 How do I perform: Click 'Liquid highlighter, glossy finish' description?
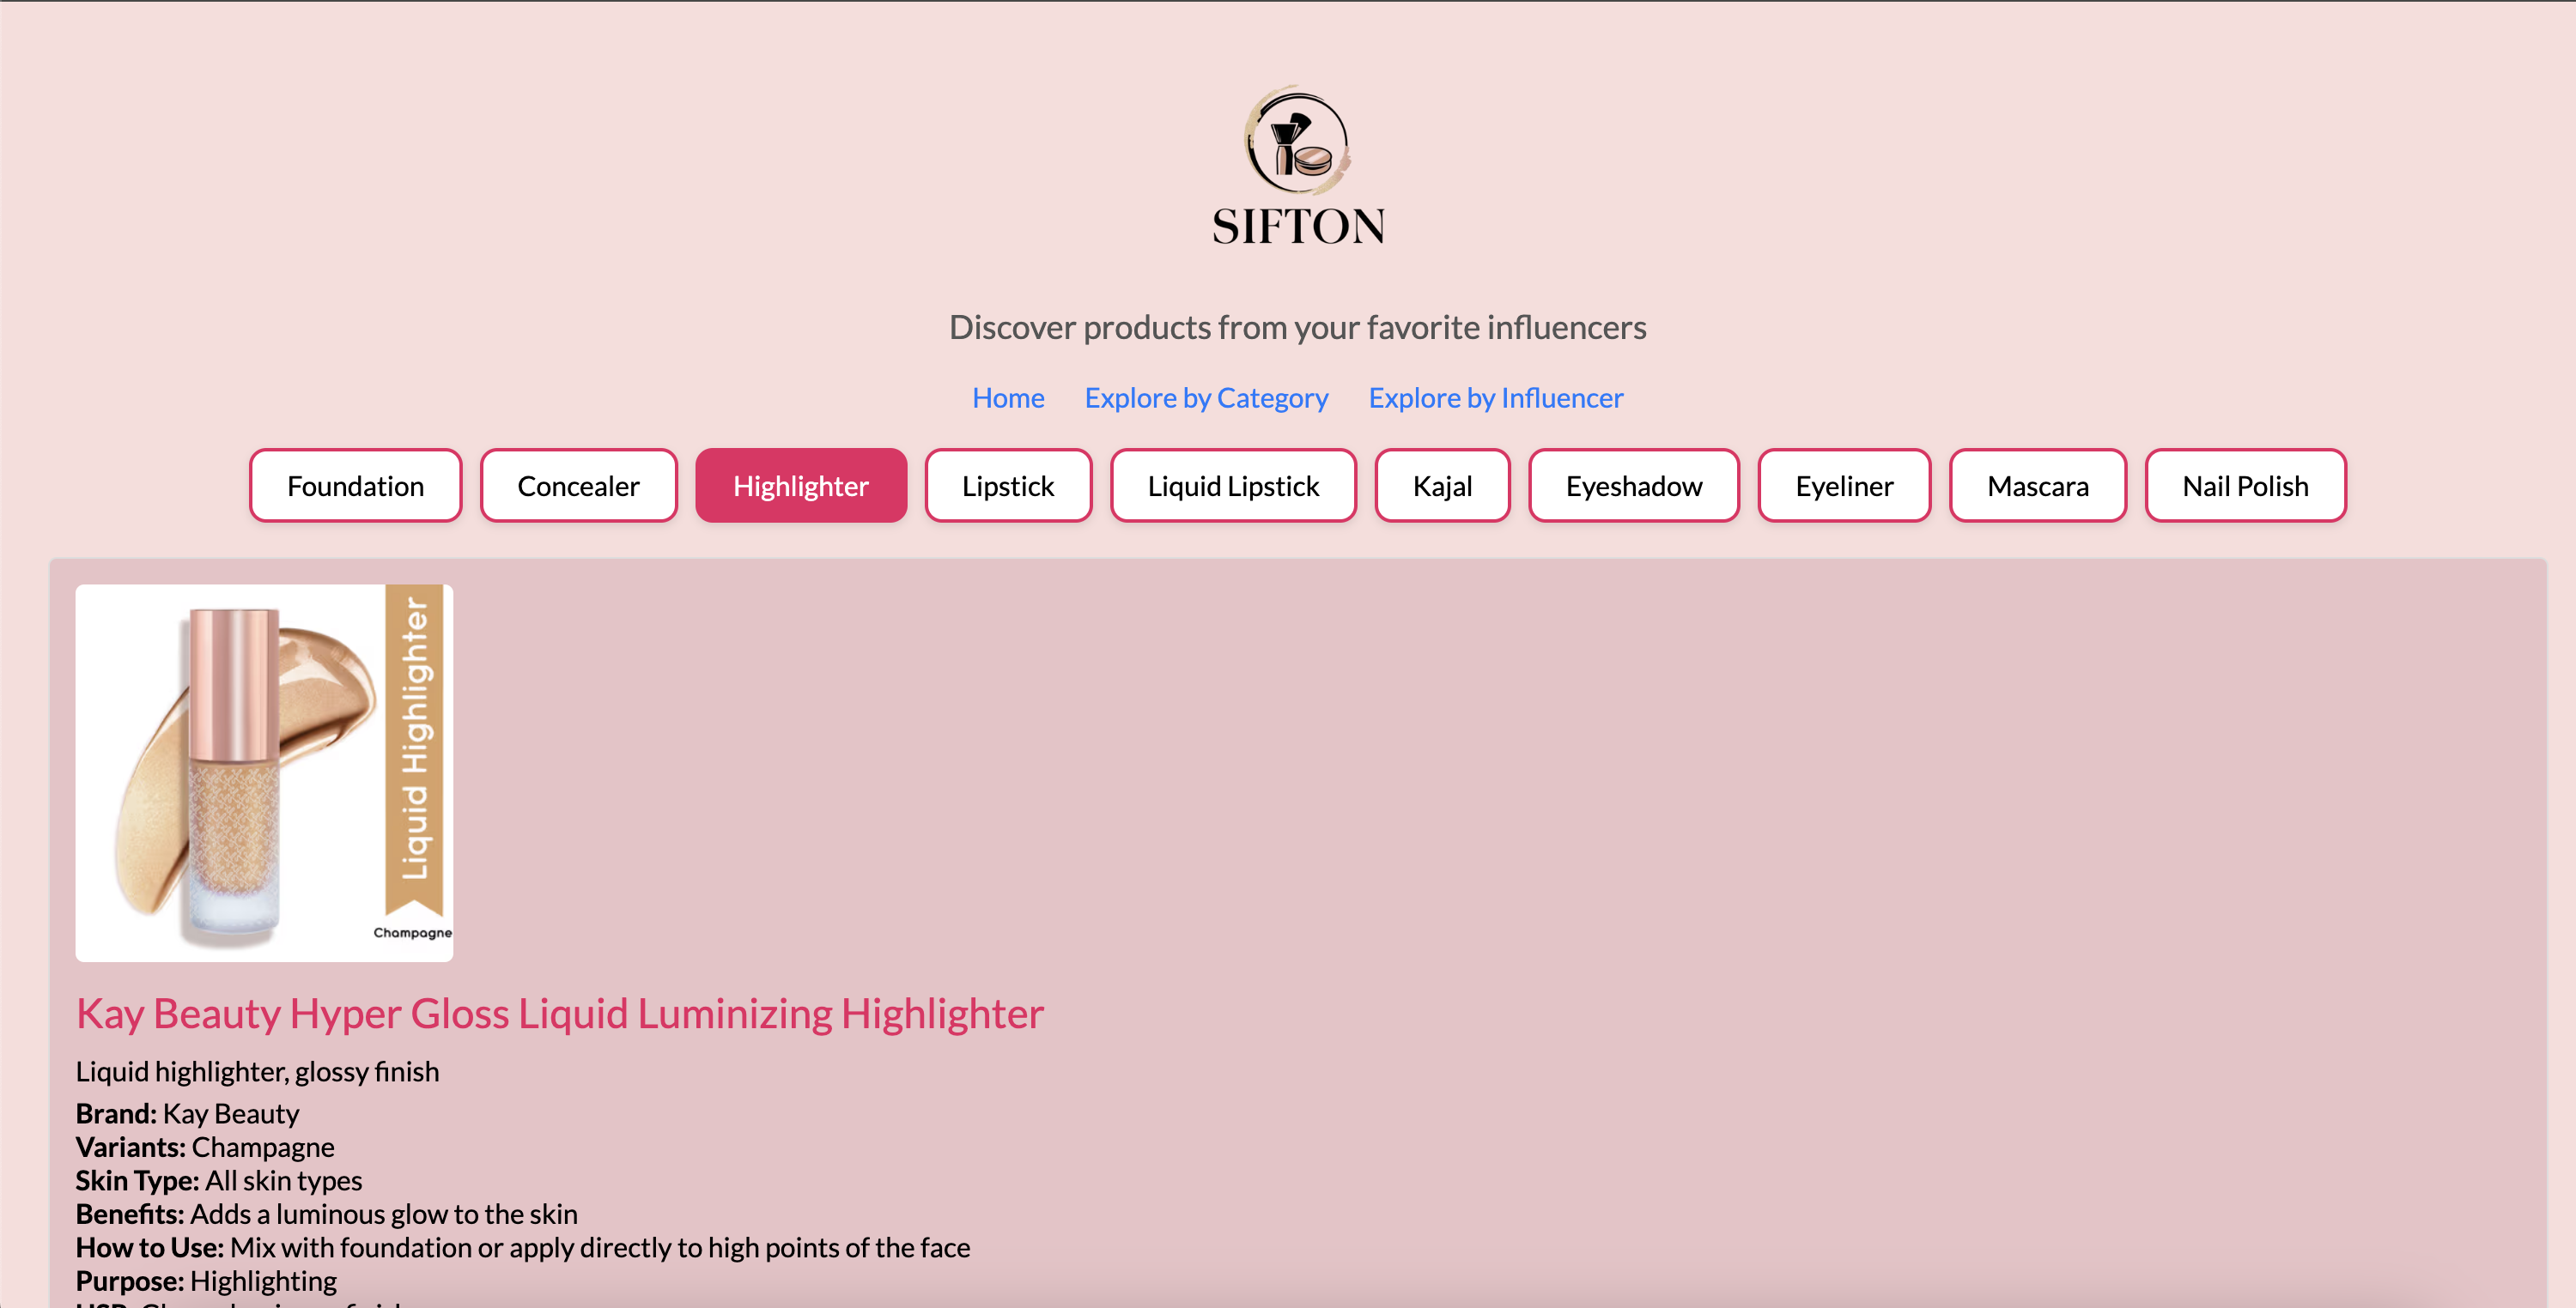(x=257, y=1071)
